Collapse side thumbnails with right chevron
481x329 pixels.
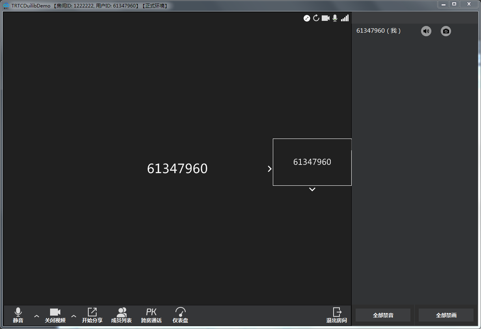click(x=270, y=169)
